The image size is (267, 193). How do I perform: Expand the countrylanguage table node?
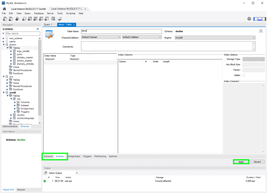coord(11,118)
